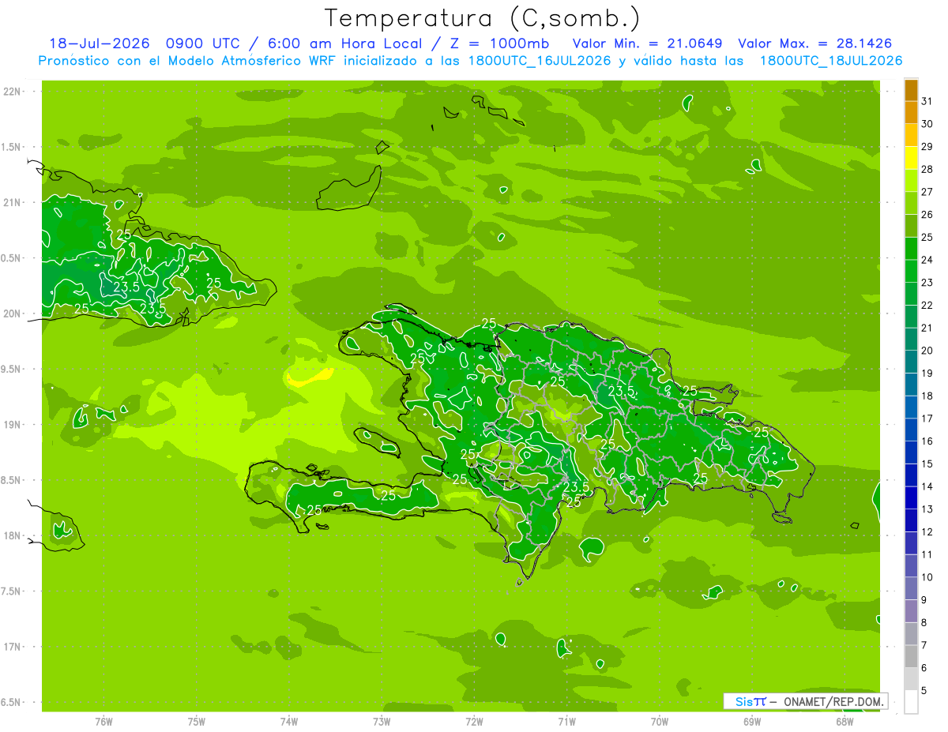Click longitude axis label 71W

[x=566, y=722]
